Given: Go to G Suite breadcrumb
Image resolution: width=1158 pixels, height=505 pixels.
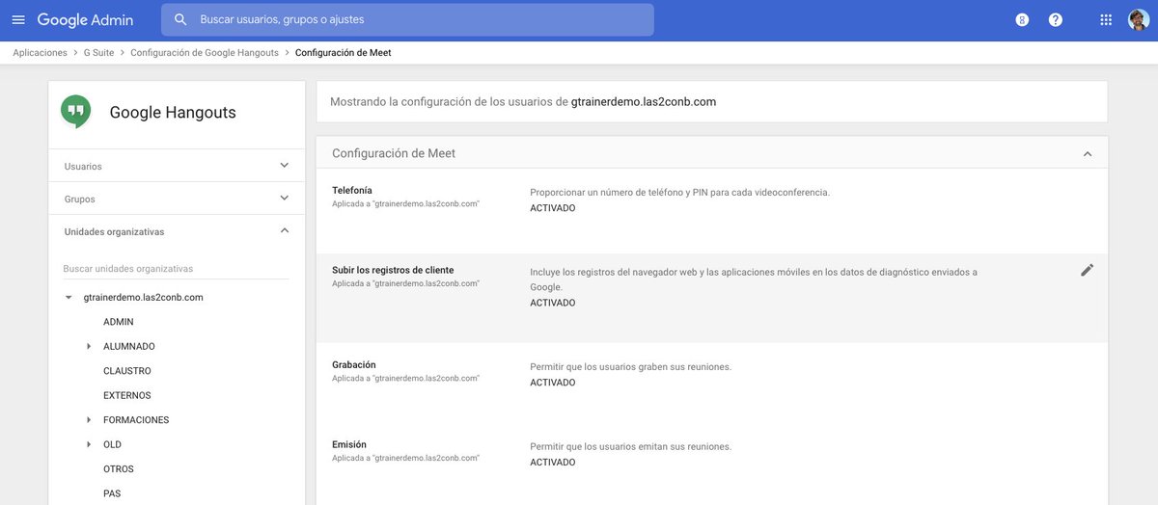Looking at the screenshot, I should coord(98,53).
